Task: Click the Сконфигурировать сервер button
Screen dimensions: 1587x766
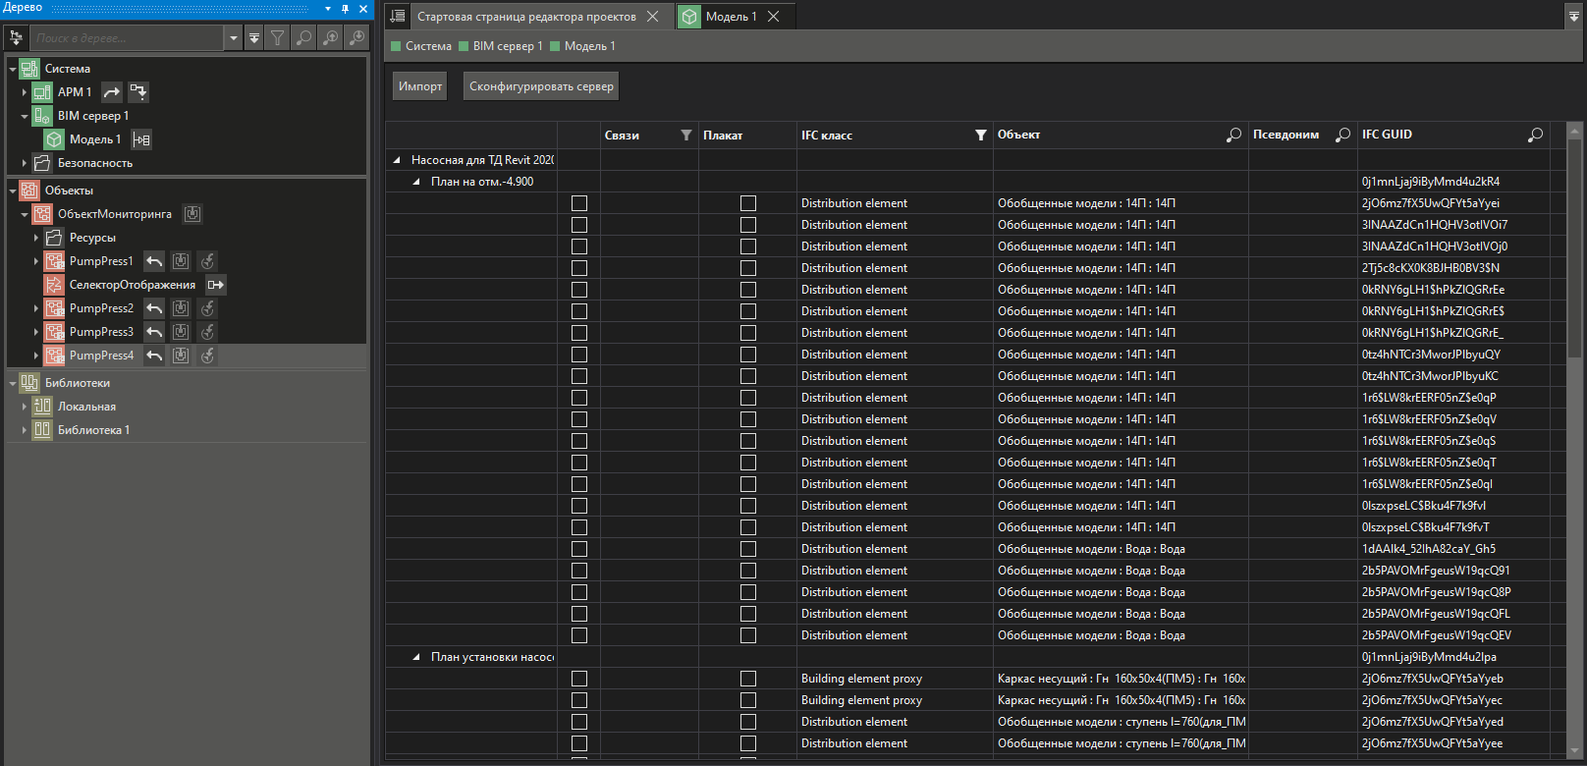Action: coord(541,86)
